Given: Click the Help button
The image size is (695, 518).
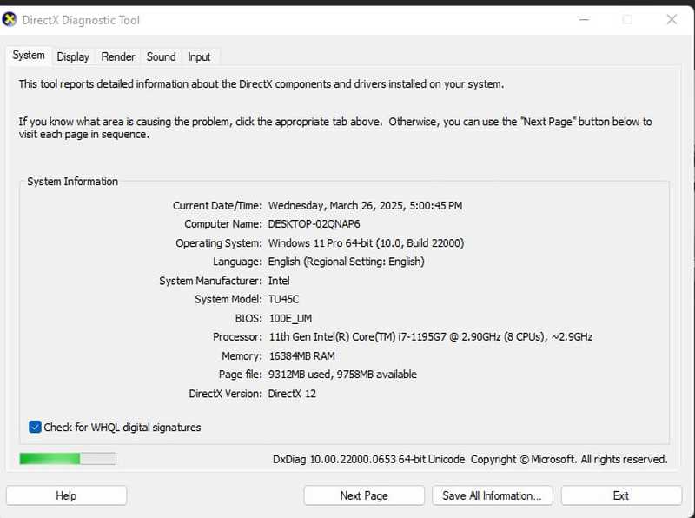Looking at the screenshot, I should [x=67, y=495].
